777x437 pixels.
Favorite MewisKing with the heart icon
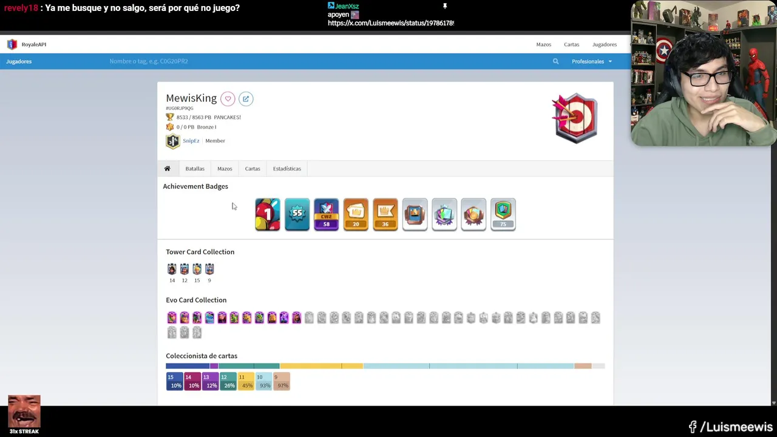pyautogui.click(x=228, y=99)
